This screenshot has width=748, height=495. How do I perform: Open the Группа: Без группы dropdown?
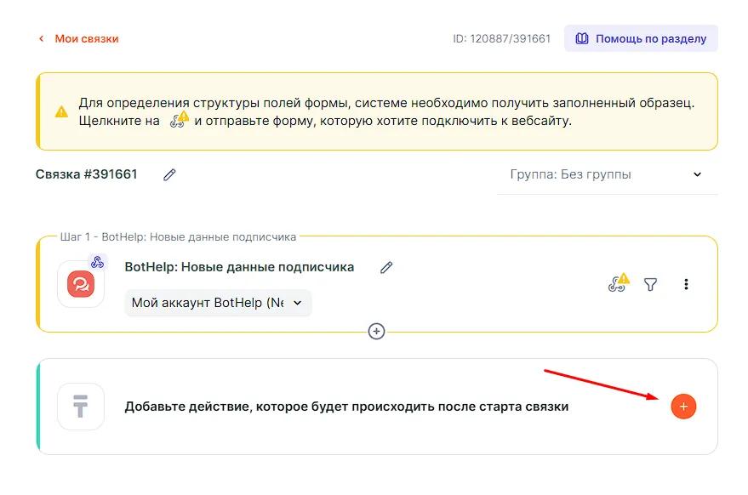(606, 174)
